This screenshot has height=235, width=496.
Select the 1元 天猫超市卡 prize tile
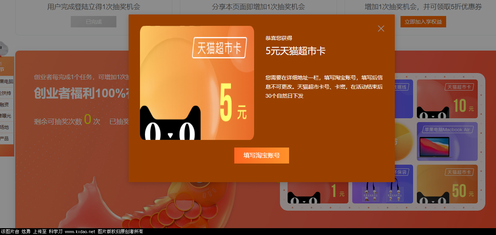[318, 192]
